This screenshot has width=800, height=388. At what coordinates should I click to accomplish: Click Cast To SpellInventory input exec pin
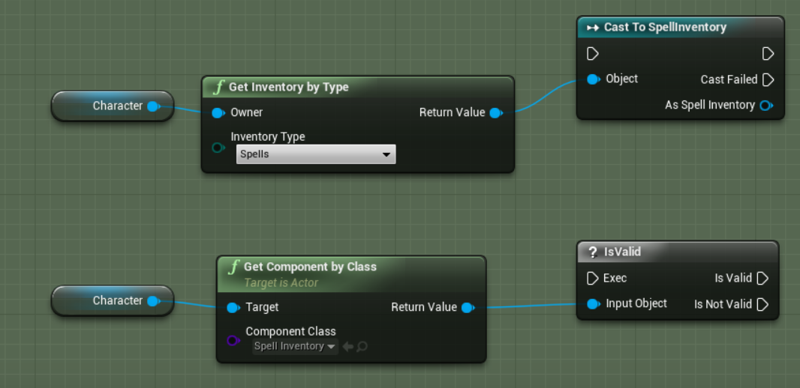[x=592, y=54]
